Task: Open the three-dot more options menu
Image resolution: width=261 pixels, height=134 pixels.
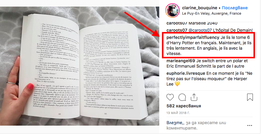Action: [x=250, y=126]
